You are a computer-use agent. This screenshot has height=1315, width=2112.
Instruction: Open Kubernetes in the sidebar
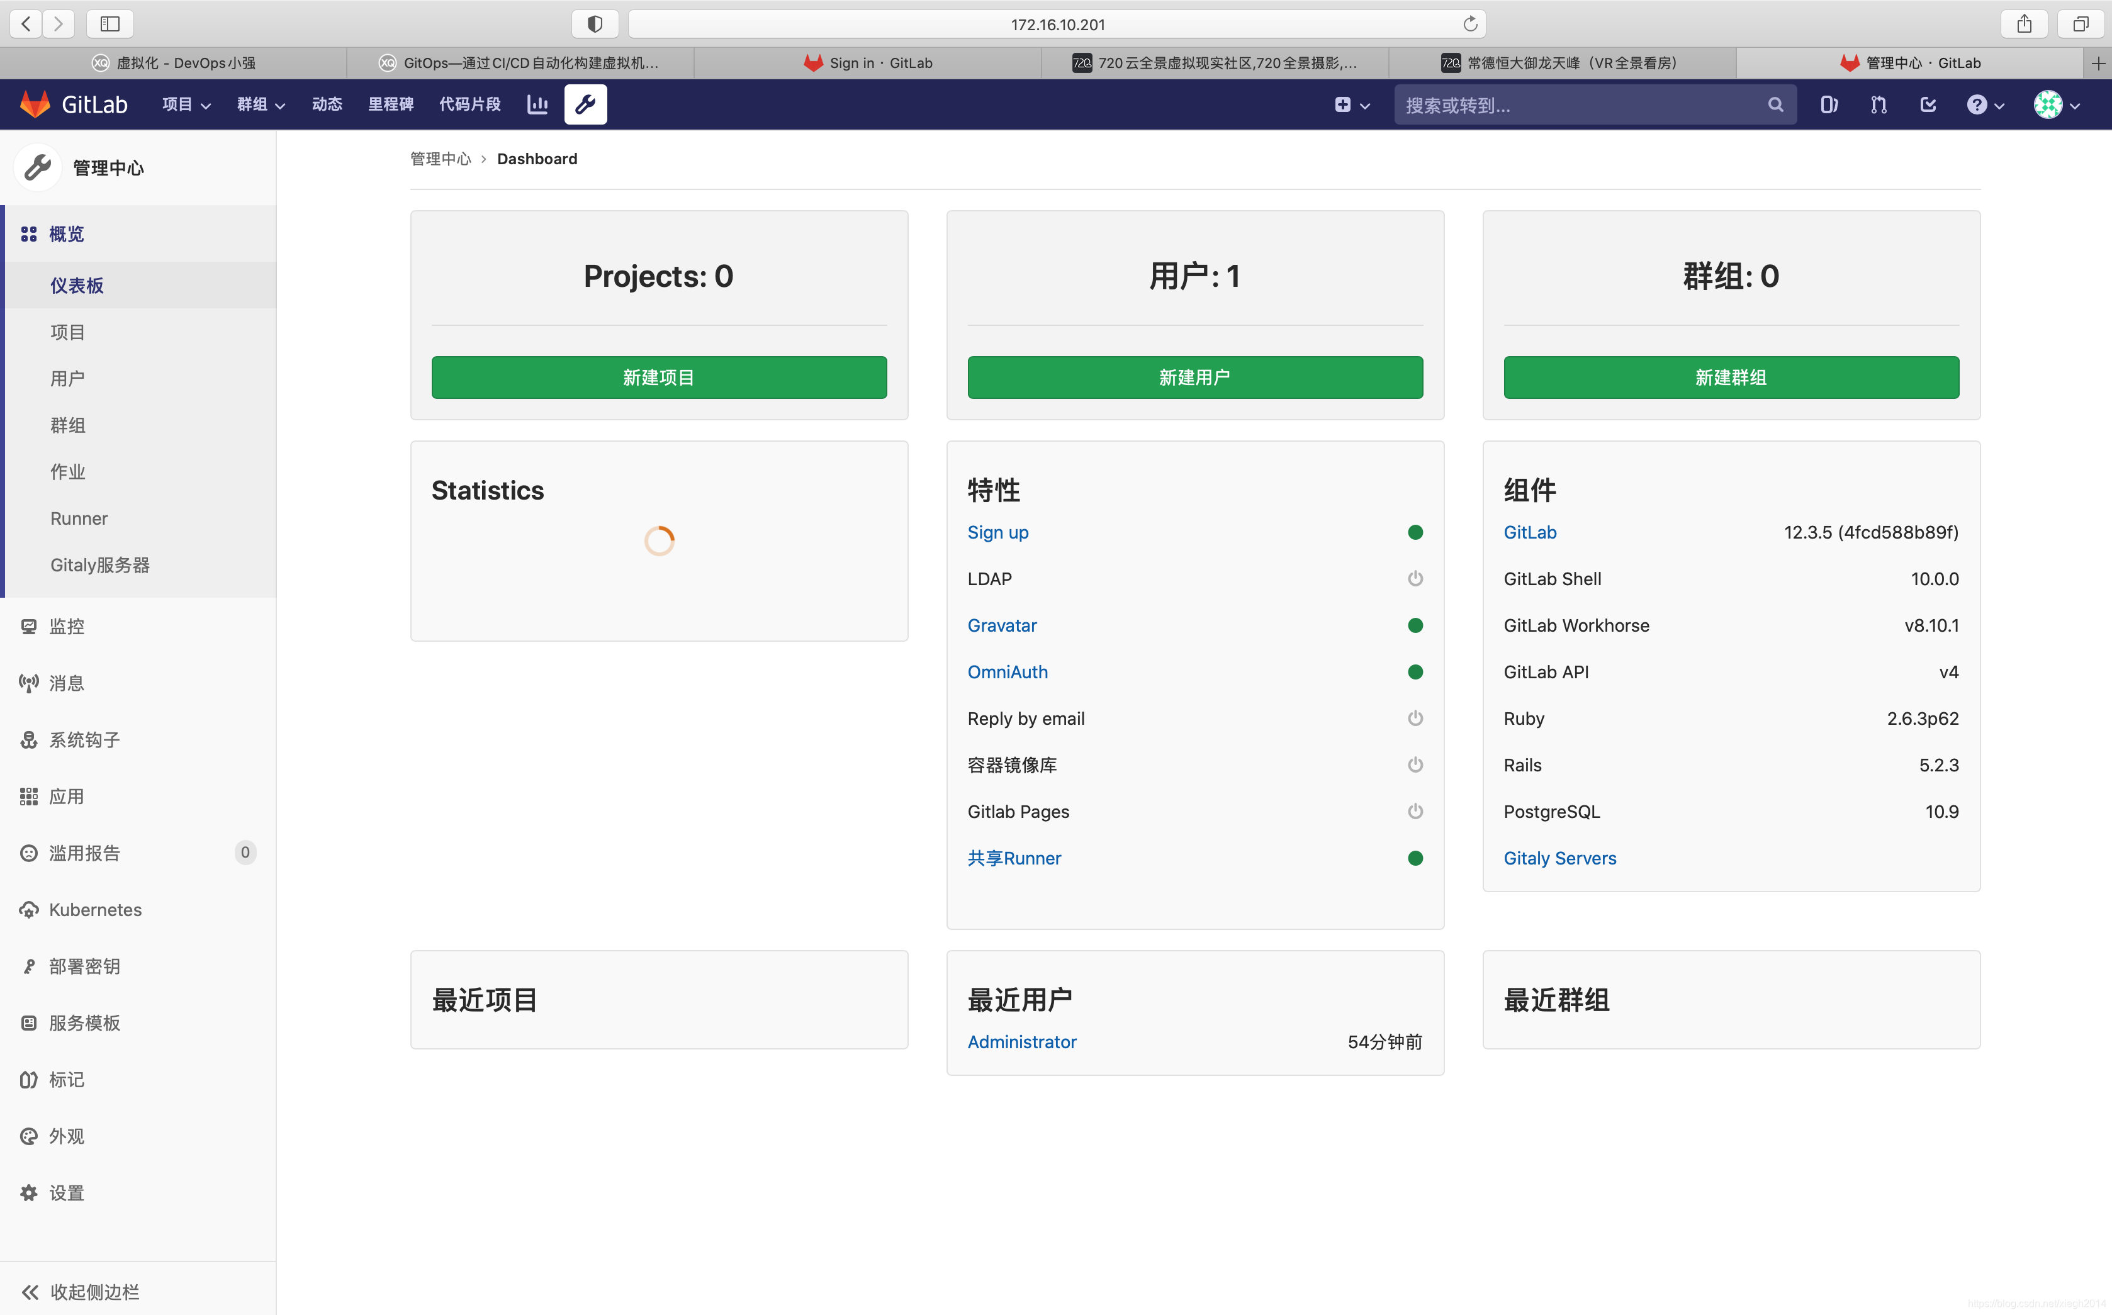coord(139,909)
